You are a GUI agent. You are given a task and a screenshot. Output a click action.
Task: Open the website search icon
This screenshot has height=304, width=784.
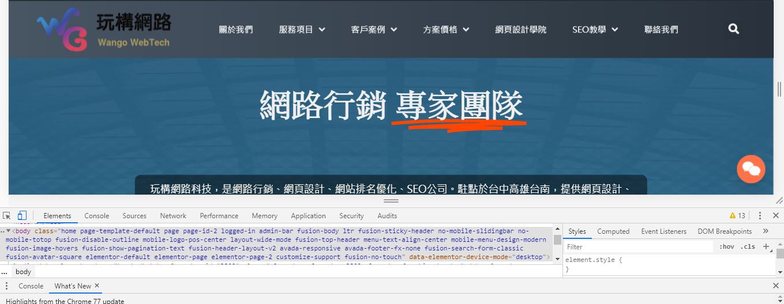[x=734, y=29]
